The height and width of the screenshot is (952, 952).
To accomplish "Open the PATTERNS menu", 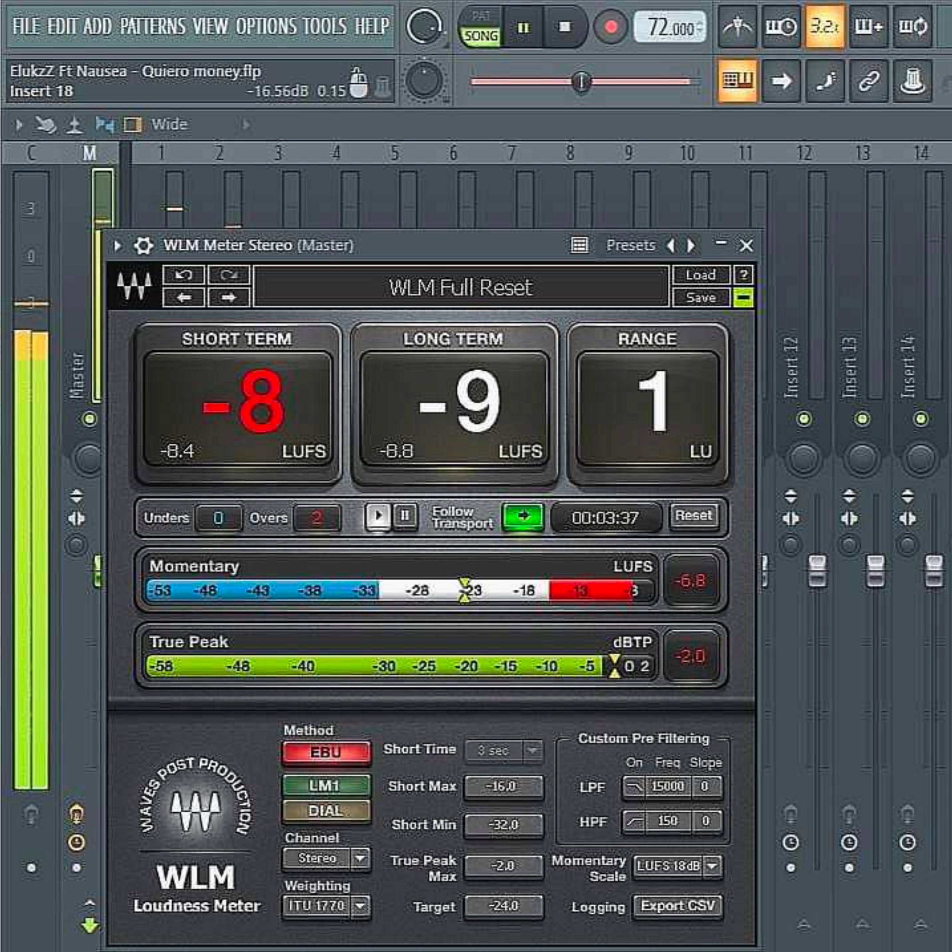I will coord(153,26).
